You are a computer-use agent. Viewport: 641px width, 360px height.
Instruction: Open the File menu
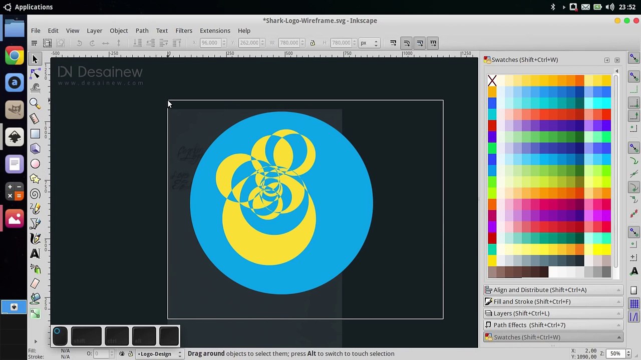tap(36, 30)
